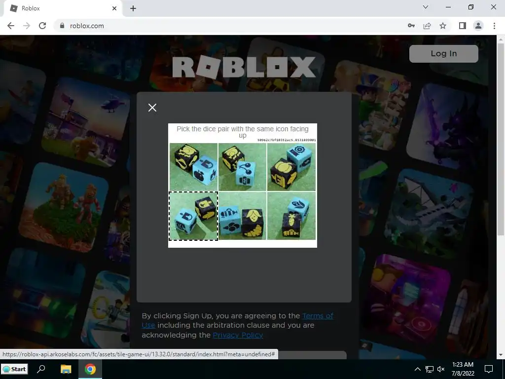Screen dimensions: 505x379
Task: Open a new browser tab
Action: tap(133, 8)
